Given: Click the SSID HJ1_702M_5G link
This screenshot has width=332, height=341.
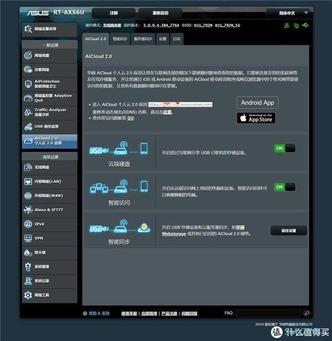Looking at the screenshot, I should pos(228,25).
